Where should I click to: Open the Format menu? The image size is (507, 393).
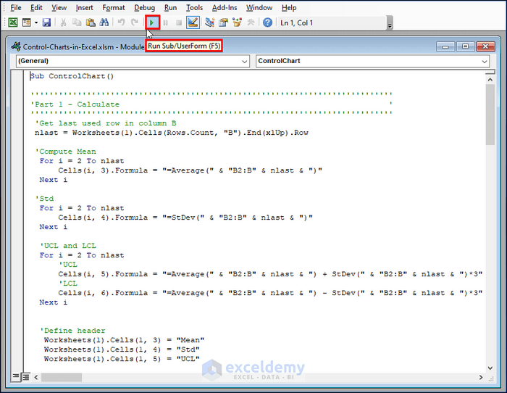pos(114,7)
